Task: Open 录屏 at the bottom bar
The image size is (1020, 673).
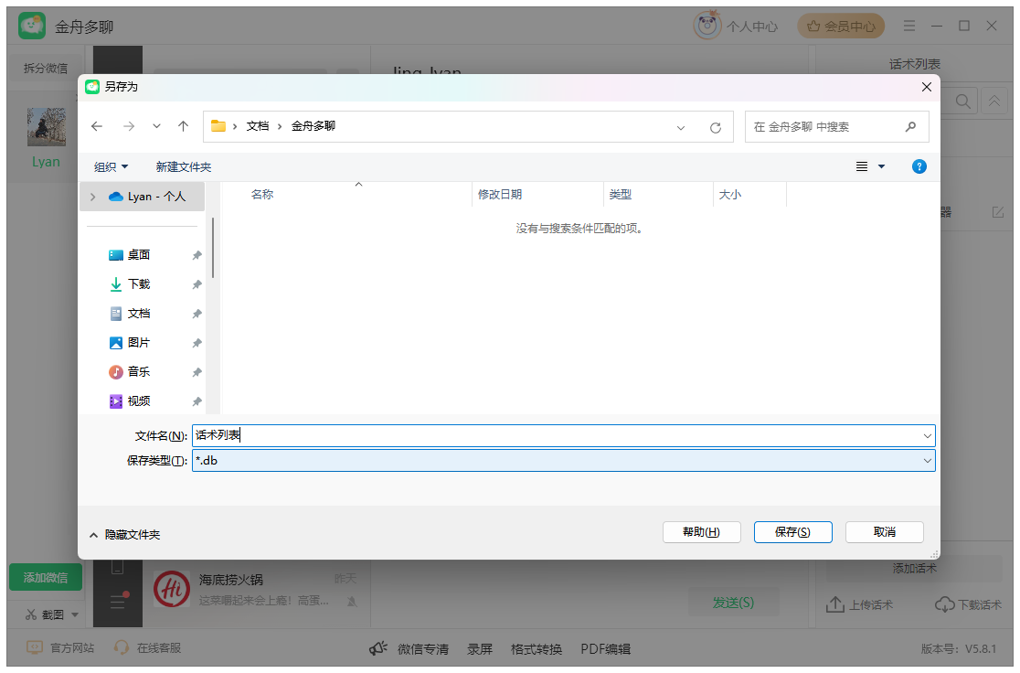Action: point(480,649)
